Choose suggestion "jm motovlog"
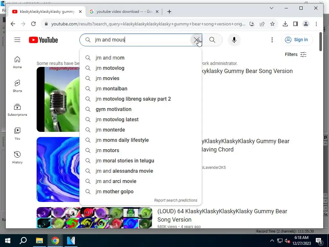 (x=141, y=68)
